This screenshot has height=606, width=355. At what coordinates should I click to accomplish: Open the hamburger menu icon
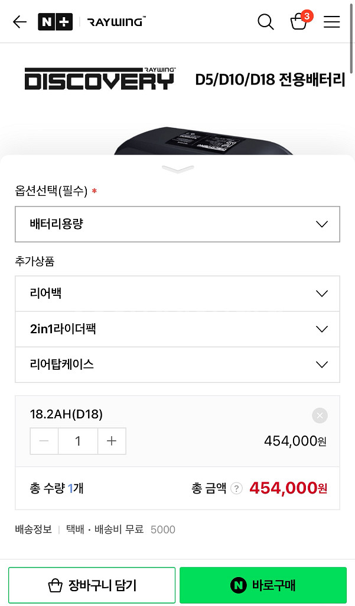(x=331, y=21)
